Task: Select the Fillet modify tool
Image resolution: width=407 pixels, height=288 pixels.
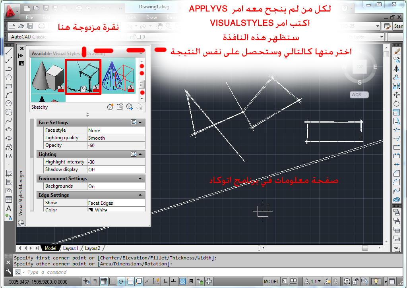Action: 397,182
